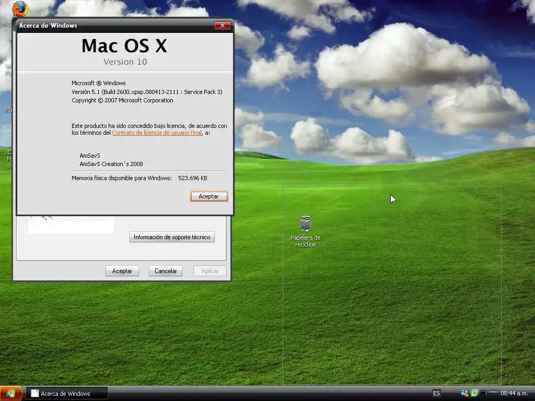
Task: Click Aceptar in the properties window behind
Action: [x=122, y=271]
